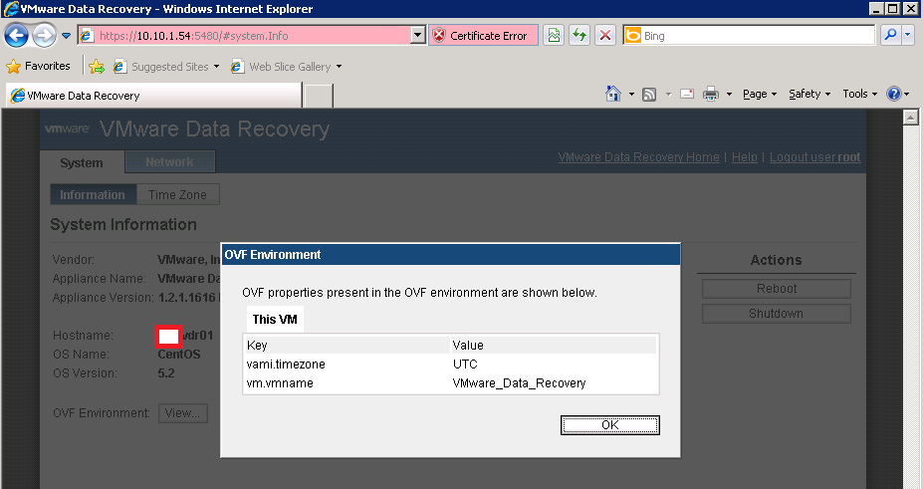The width and height of the screenshot is (923, 489).
Task: Click the search magnifier icon
Action: click(890, 36)
